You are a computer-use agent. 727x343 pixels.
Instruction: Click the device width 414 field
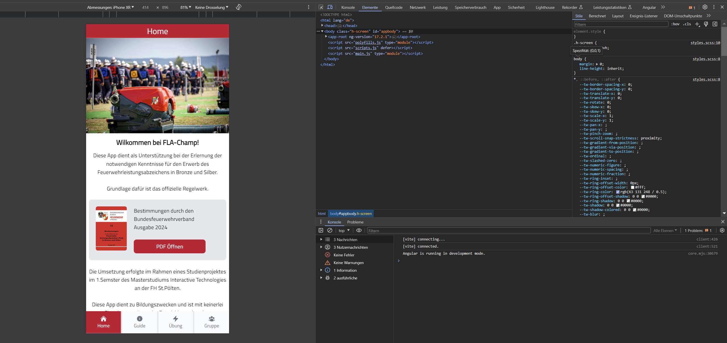pos(146,7)
